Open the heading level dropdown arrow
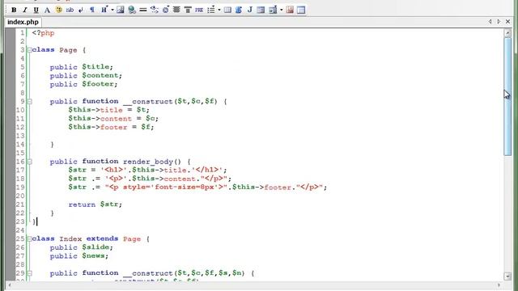The width and height of the screenshot is (518, 291). [113, 10]
